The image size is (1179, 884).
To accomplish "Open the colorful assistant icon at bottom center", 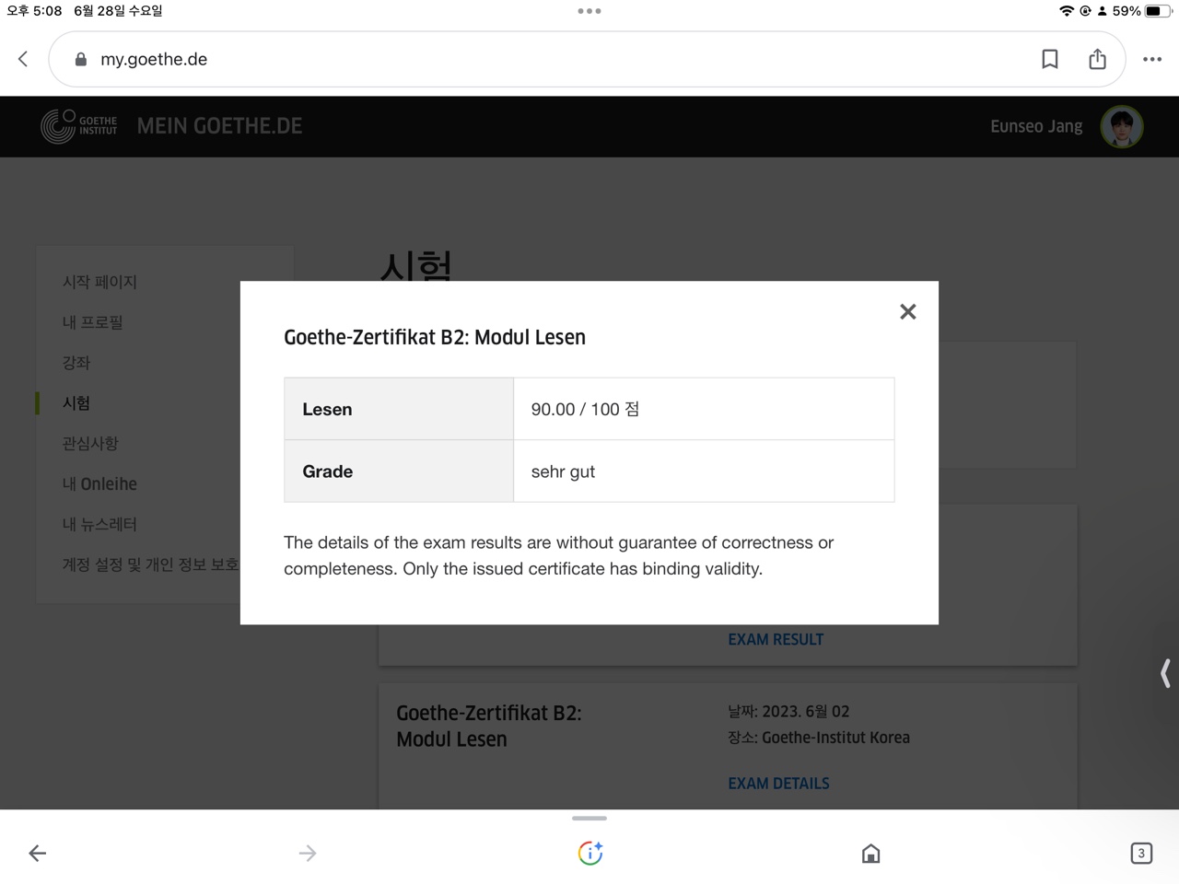I will click(x=589, y=854).
